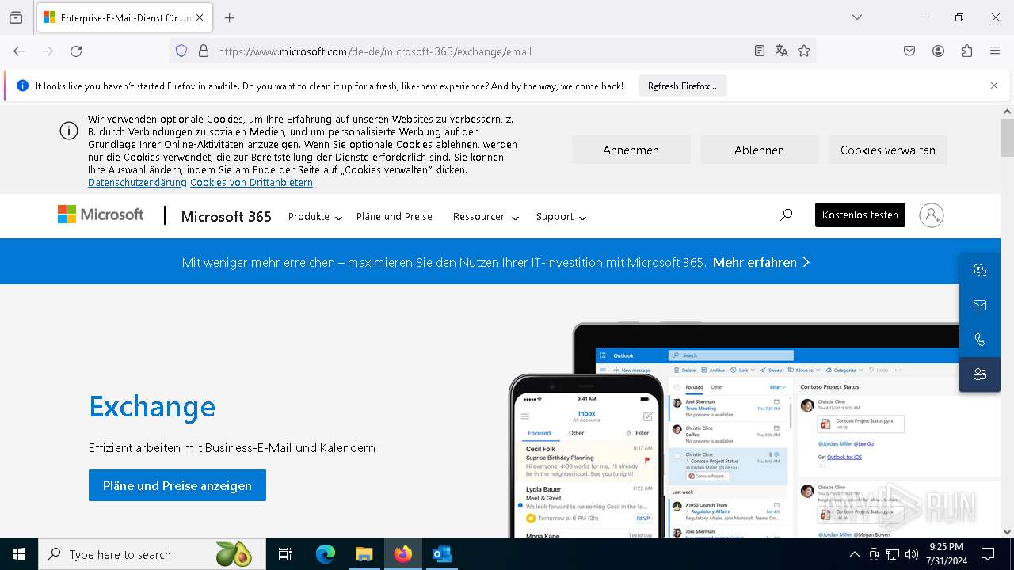
Task: Open Windows Start menu
Action: (19, 554)
